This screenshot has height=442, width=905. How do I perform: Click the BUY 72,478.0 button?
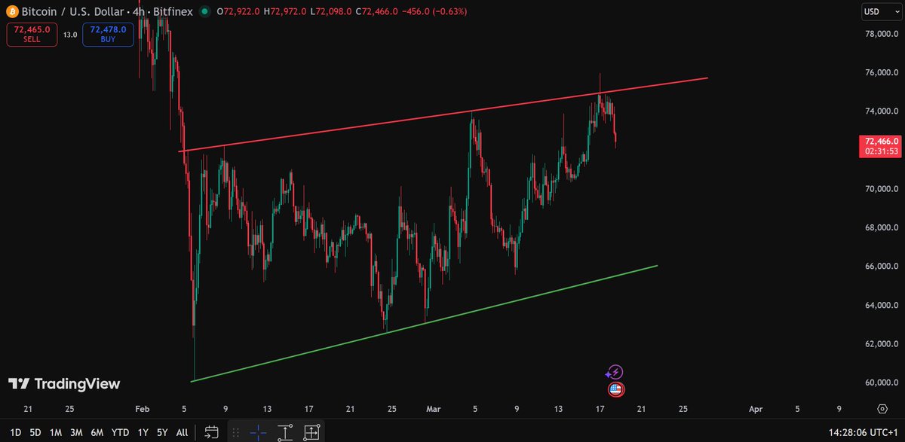pyautogui.click(x=108, y=33)
